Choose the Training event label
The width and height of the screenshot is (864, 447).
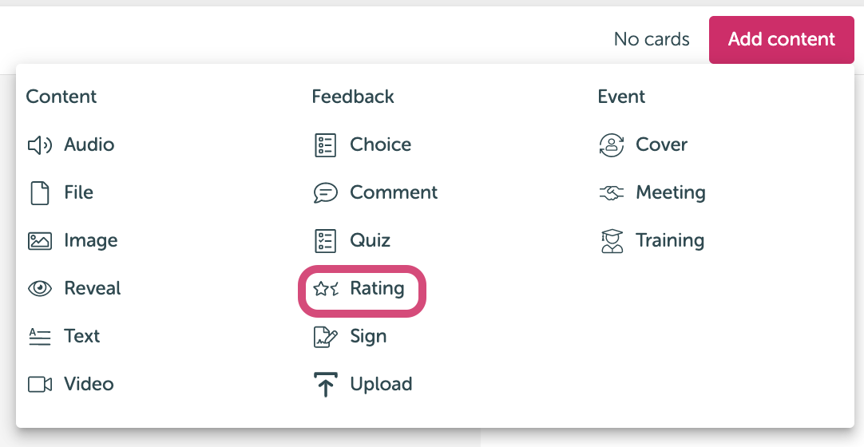(x=669, y=240)
